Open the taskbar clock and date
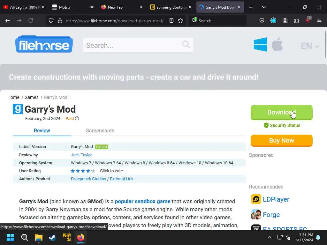The height and width of the screenshot is (245, 327). pyautogui.click(x=304, y=237)
